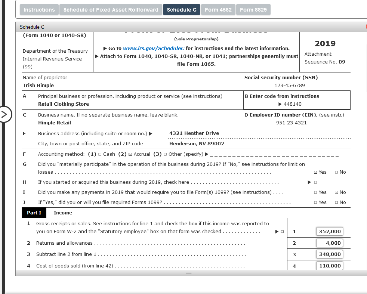Click the Retail Clothing Store text
This screenshot has width=367, height=294.
click(x=64, y=104)
